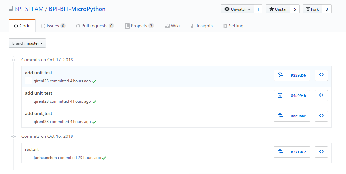View the watchers count of 1

tap(258, 9)
